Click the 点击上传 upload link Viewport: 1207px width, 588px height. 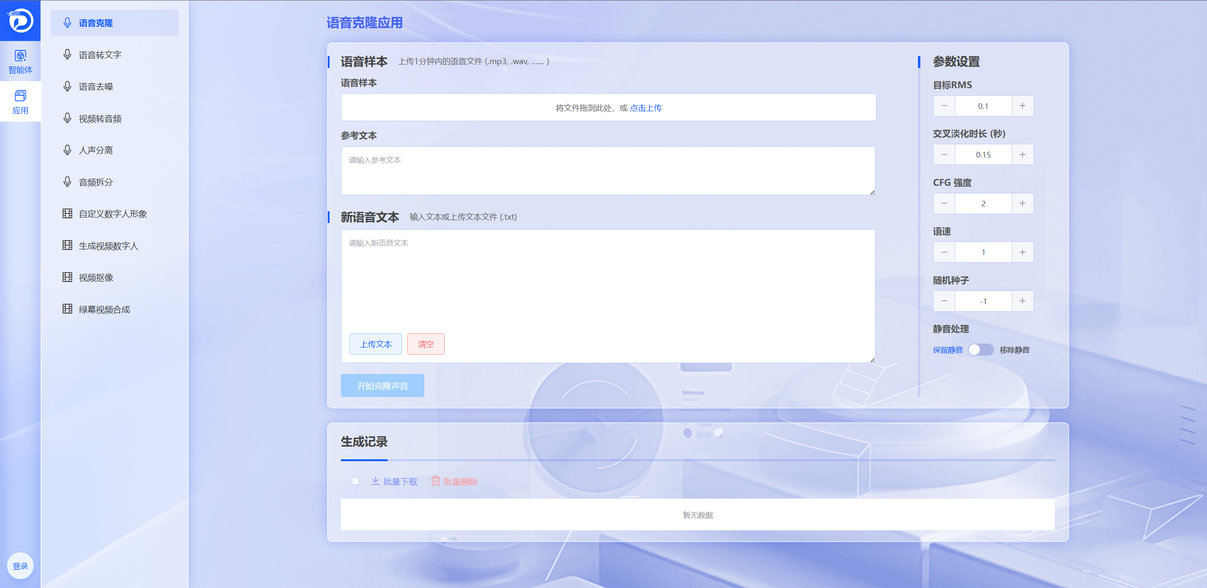pos(645,108)
